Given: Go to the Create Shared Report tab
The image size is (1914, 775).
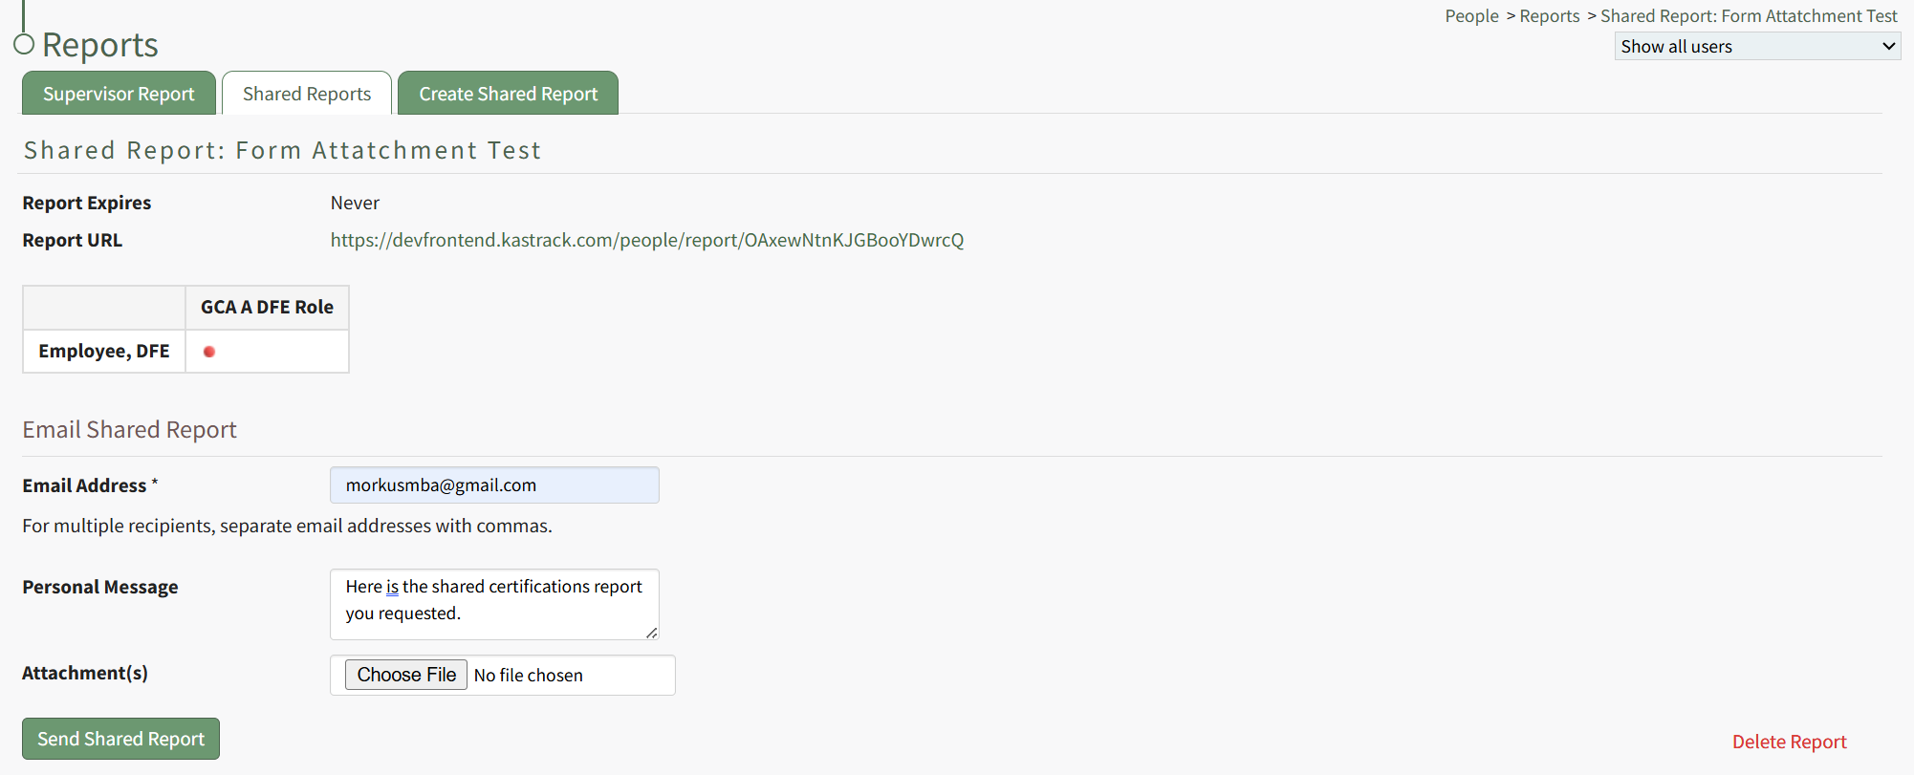Looking at the screenshot, I should (x=508, y=94).
